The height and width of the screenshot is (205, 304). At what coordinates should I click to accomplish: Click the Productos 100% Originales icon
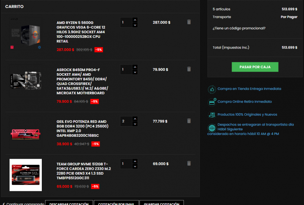pyautogui.click(x=212, y=115)
